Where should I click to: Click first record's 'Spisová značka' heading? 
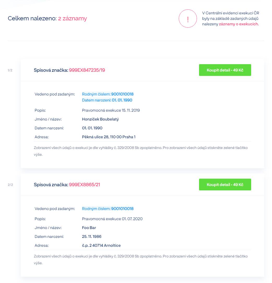point(51,70)
